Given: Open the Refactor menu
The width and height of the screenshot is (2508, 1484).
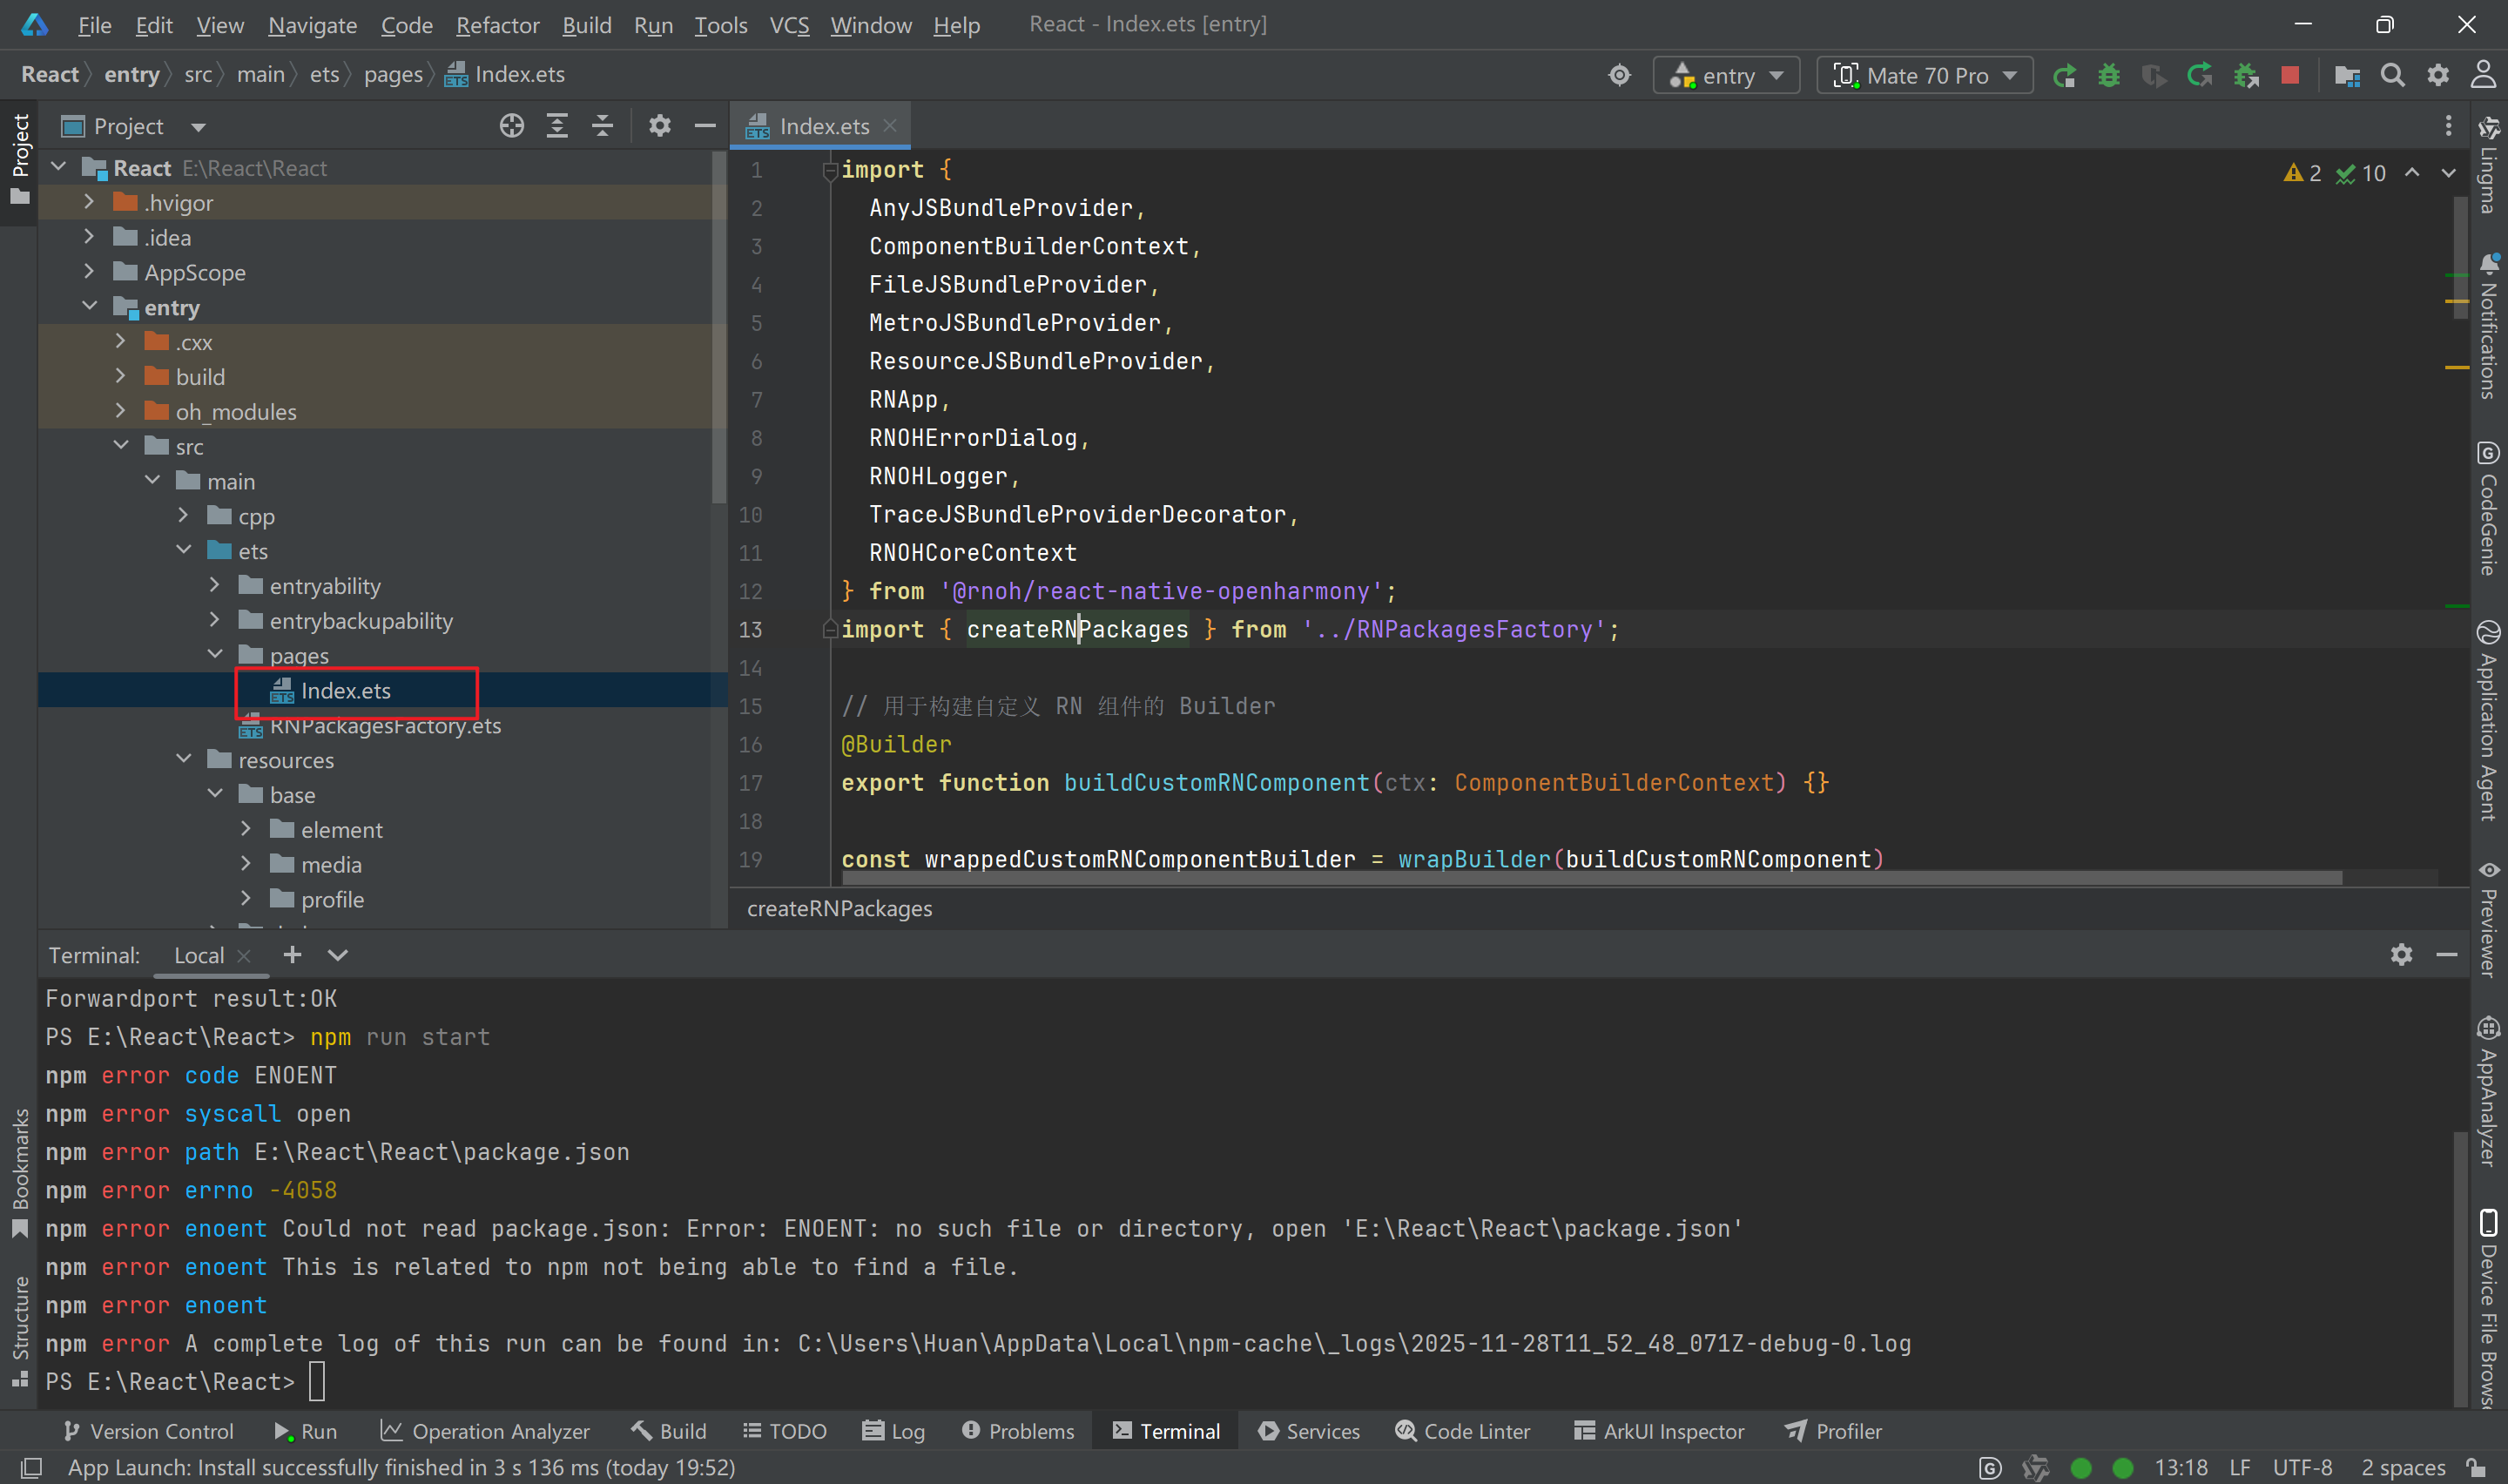Looking at the screenshot, I should (x=496, y=25).
